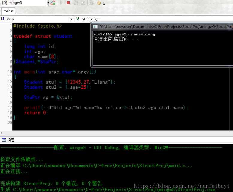Click the 配置: mingw5 header line
The image size is (233, 192).
coord(111,148)
